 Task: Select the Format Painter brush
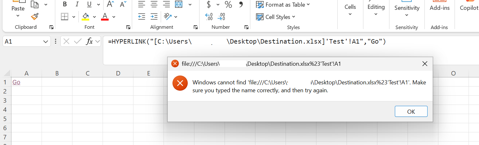point(35,16)
